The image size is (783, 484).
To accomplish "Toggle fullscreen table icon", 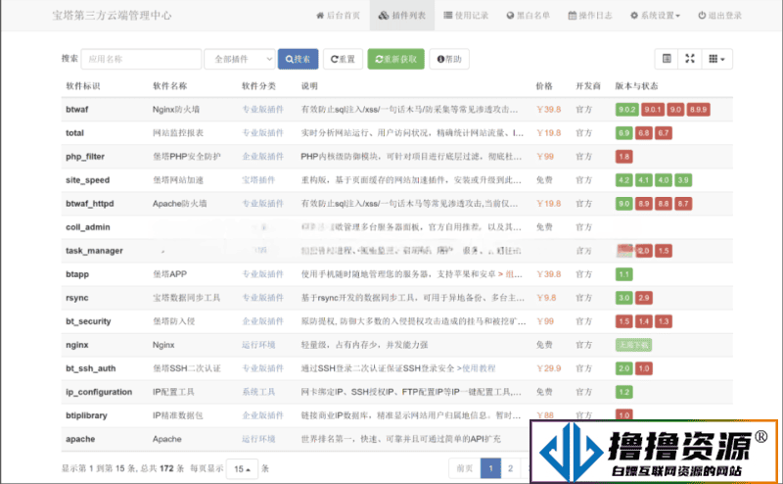I will click(690, 59).
